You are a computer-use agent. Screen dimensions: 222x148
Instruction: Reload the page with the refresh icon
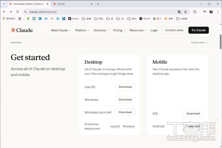coord(17,12)
